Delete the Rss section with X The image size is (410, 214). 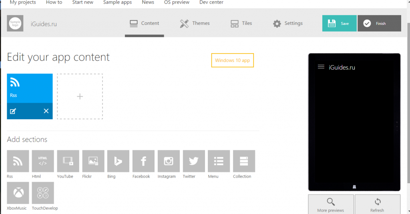(x=46, y=111)
